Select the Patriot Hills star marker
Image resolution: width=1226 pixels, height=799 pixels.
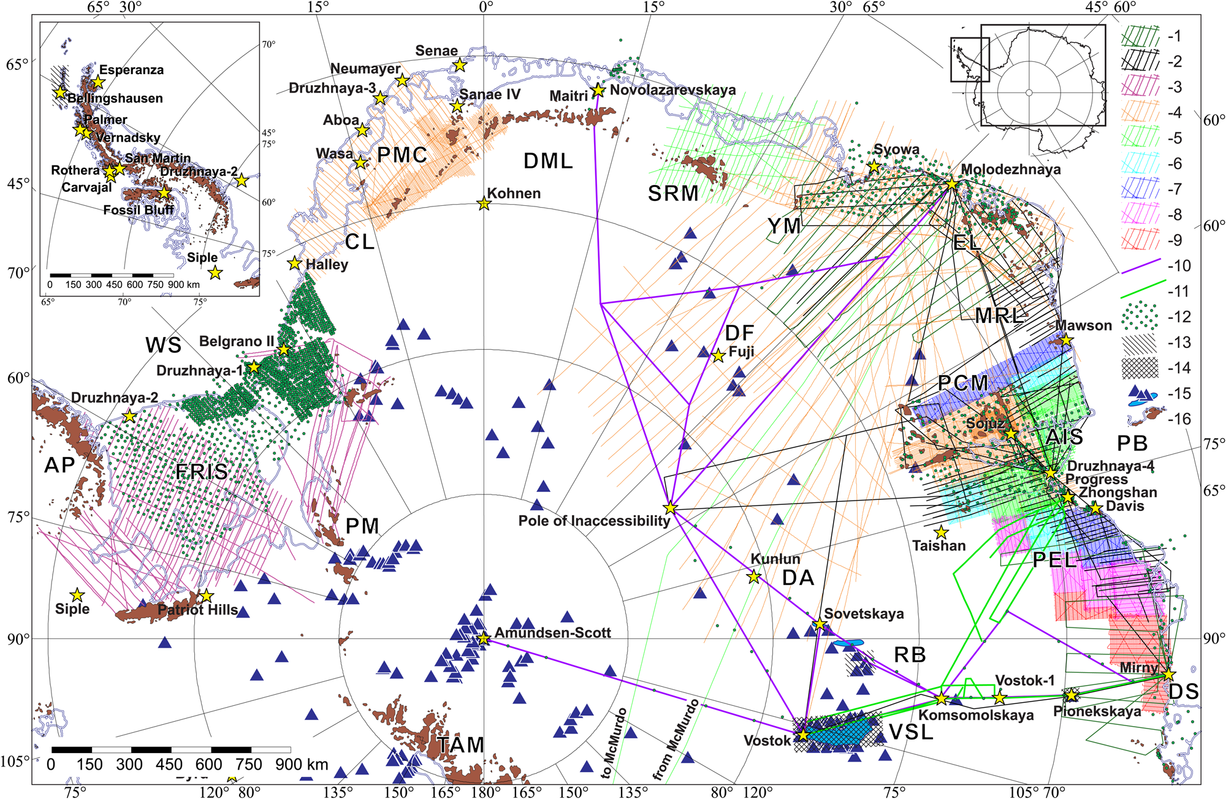pyautogui.click(x=207, y=596)
